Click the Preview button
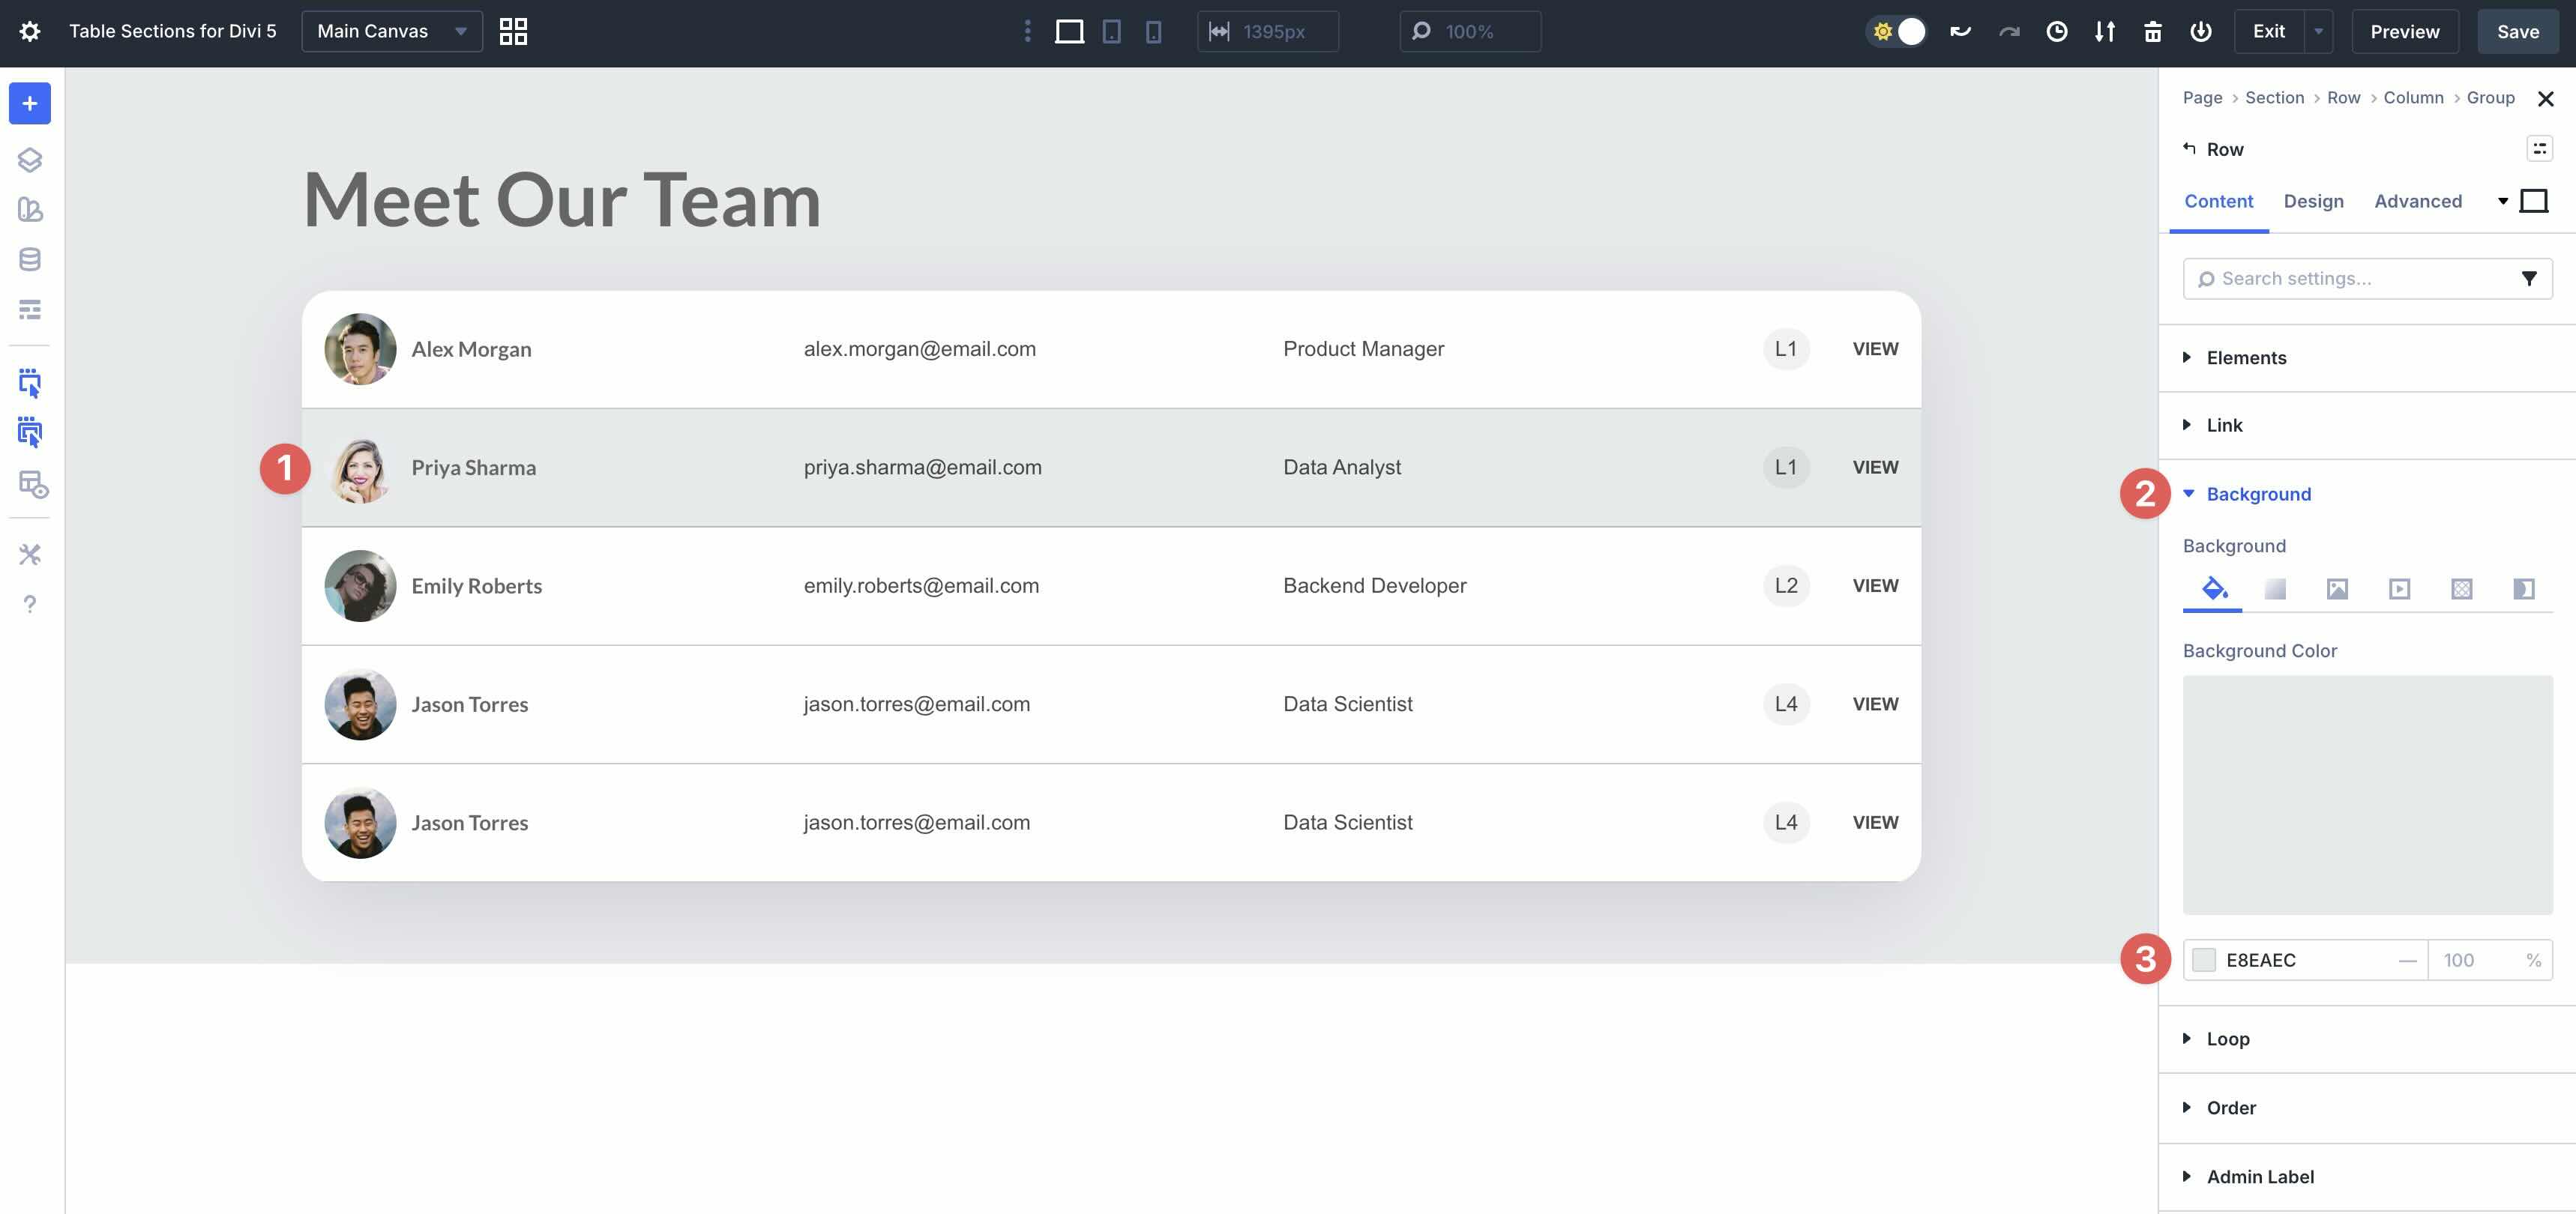Screen dimensions: 2576x1214 (x=2404, y=31)
